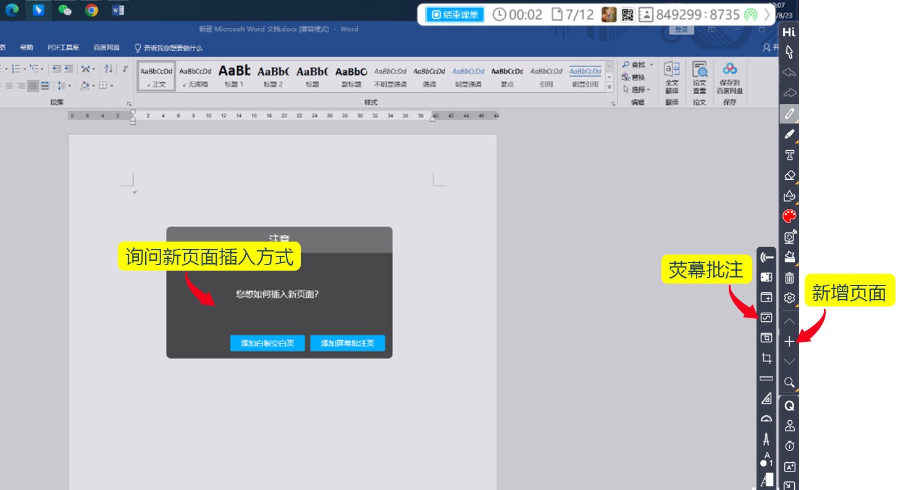The height and width of the screenshot is (490, 906).
Task: Expand the styles gallery more arrow
Action: click(610, 88)
